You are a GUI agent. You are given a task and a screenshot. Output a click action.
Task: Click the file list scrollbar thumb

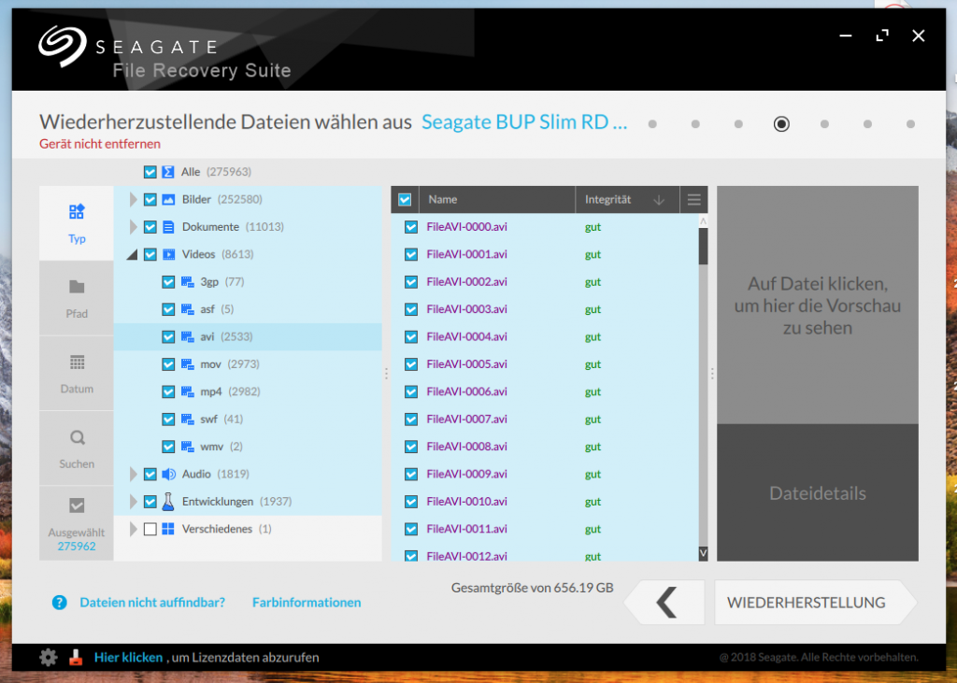703,247
